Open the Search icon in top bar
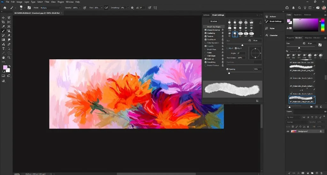The width and height of the screenshot is (327, 175). [299, 8]
